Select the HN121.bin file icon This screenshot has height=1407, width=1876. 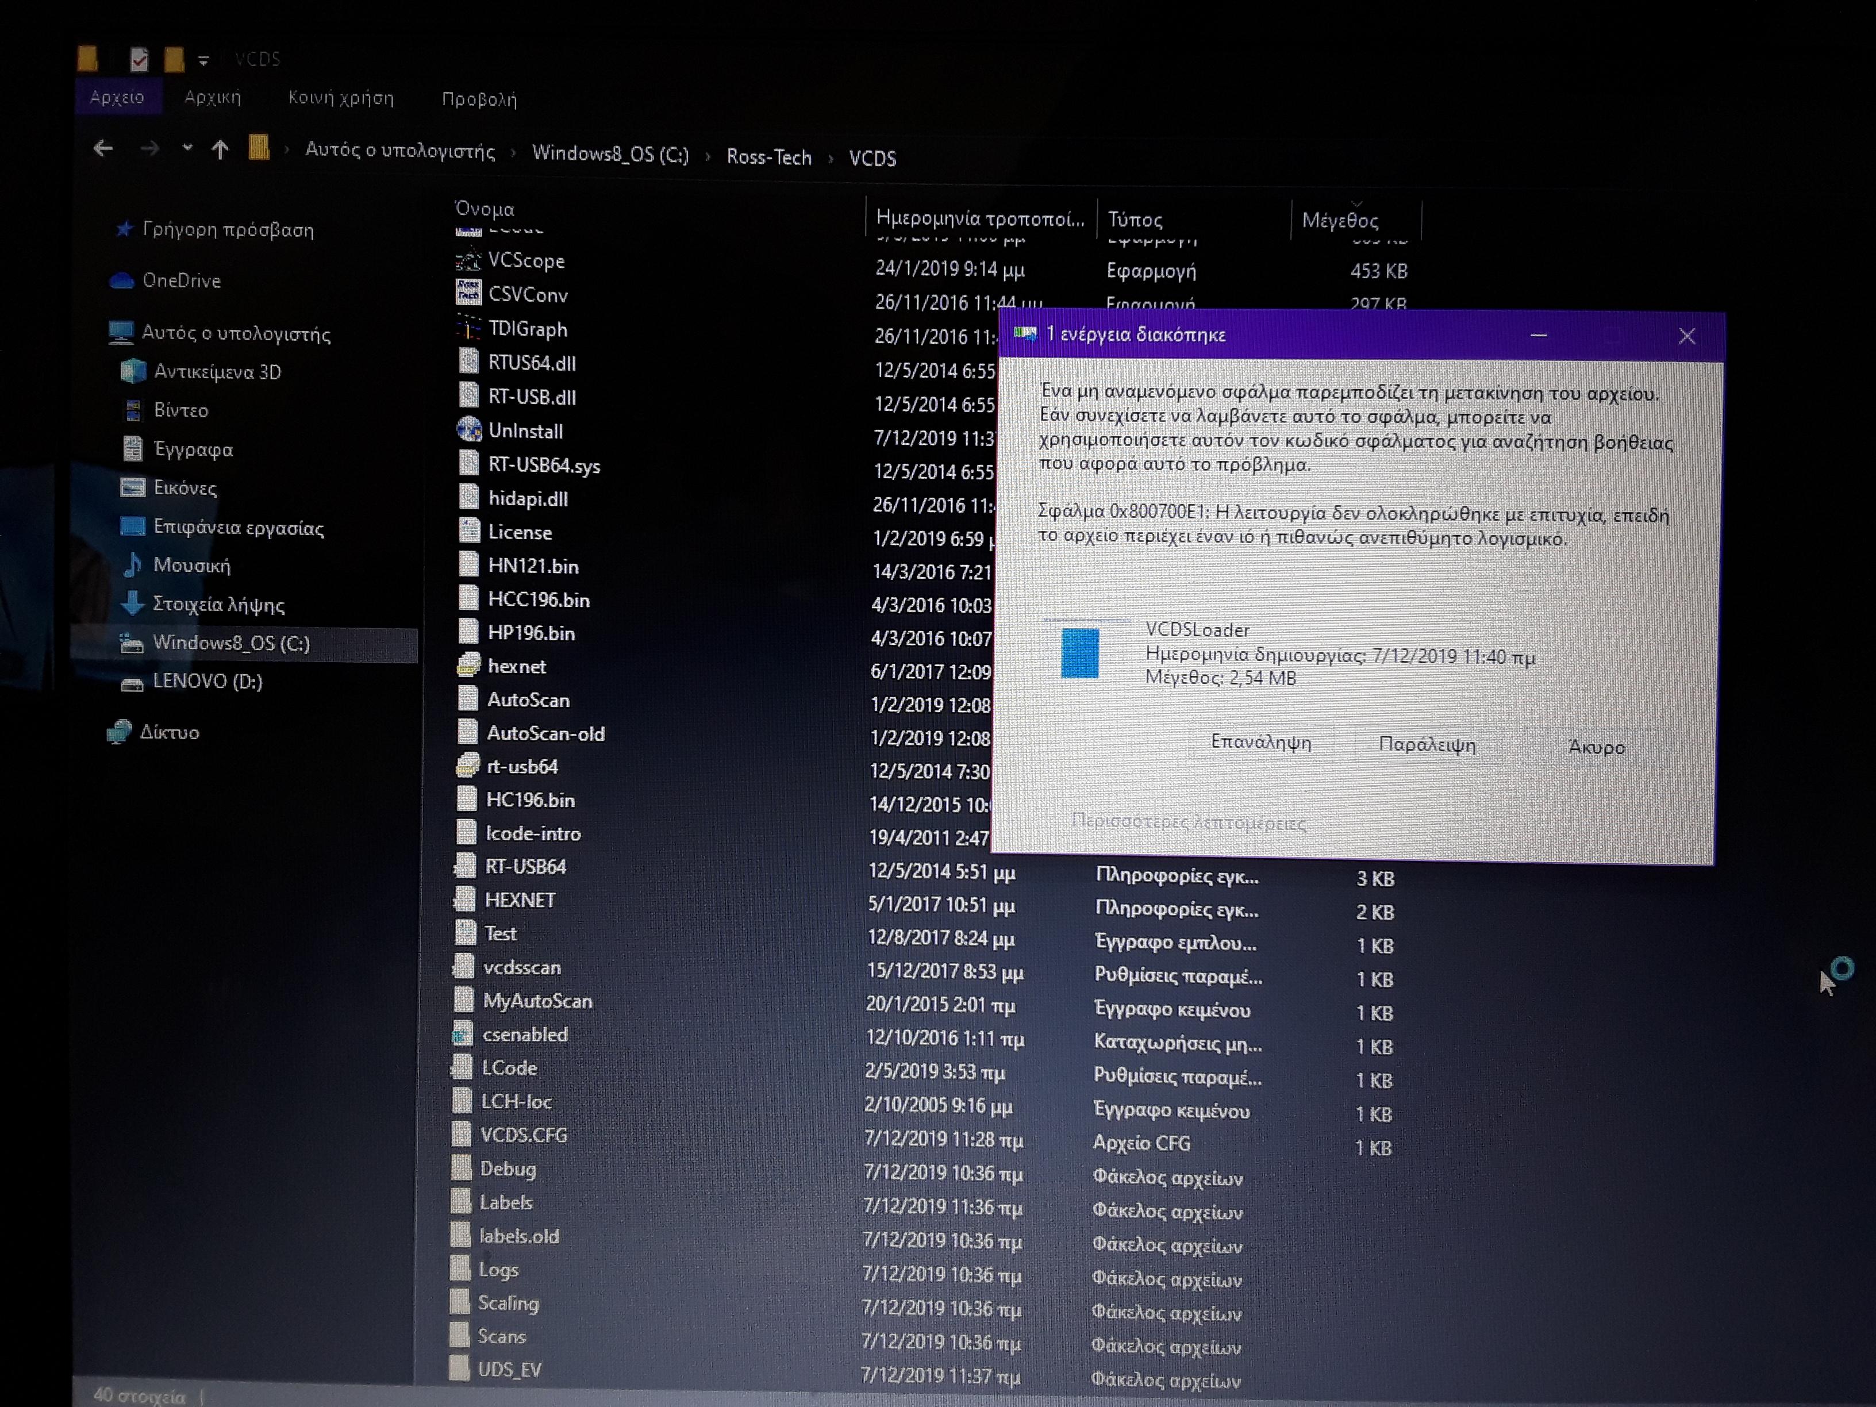pyautogui.click(x=468, y=564)
